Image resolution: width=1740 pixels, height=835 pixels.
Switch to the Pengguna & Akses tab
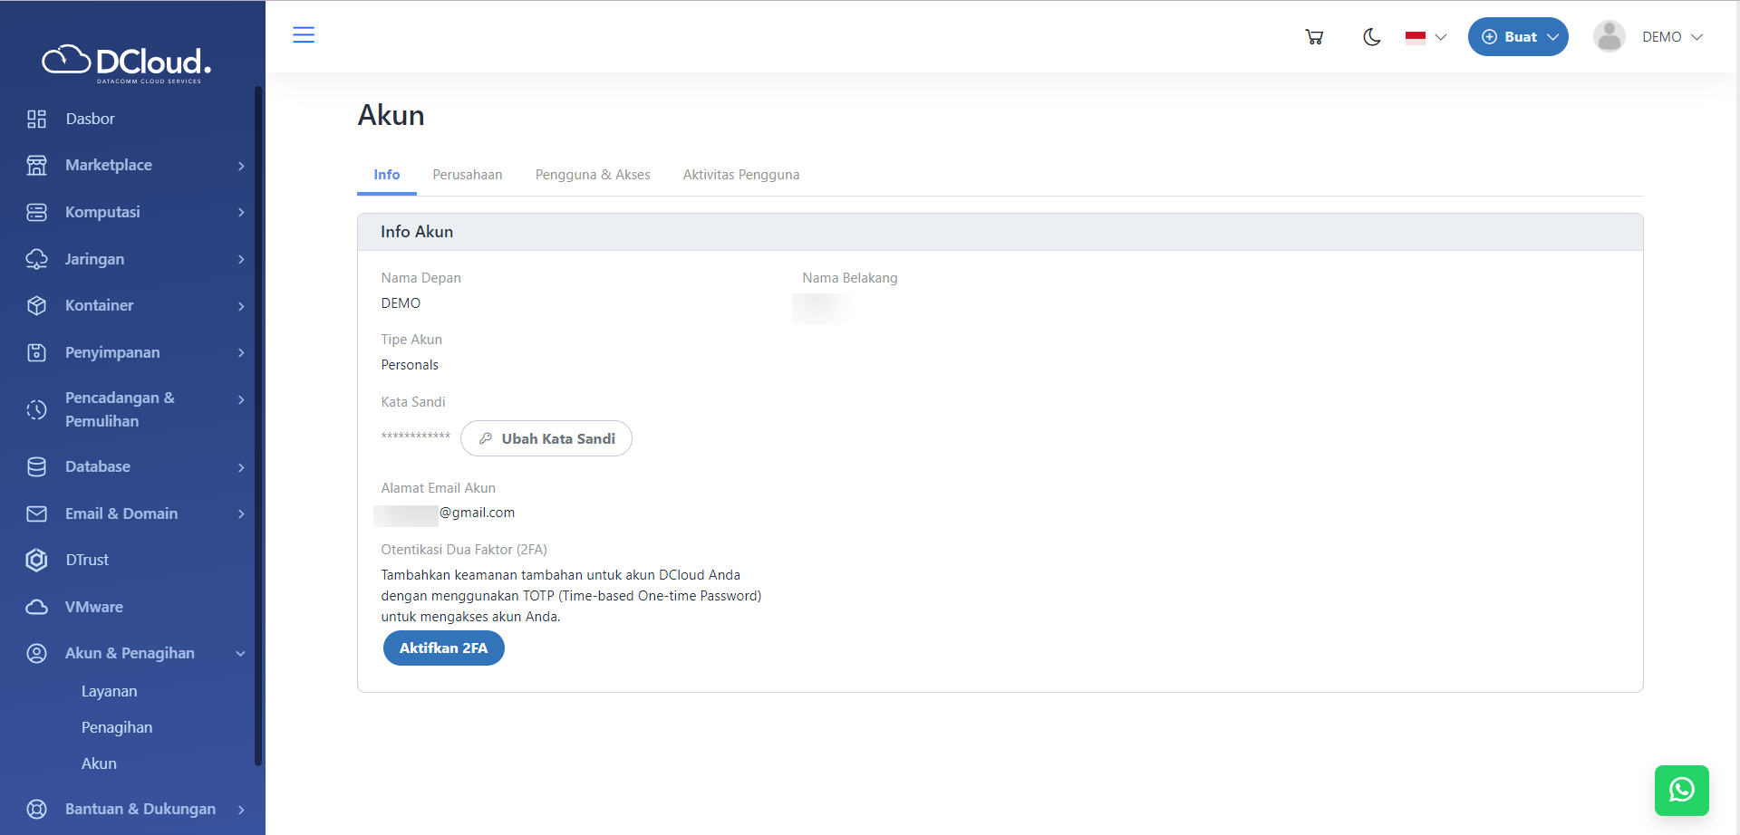click(593, 175)
